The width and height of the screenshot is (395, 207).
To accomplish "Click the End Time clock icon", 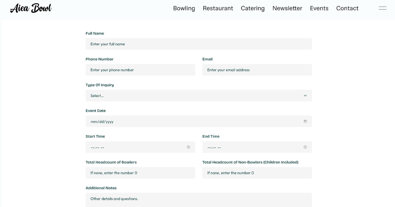I will coord(305,147).
